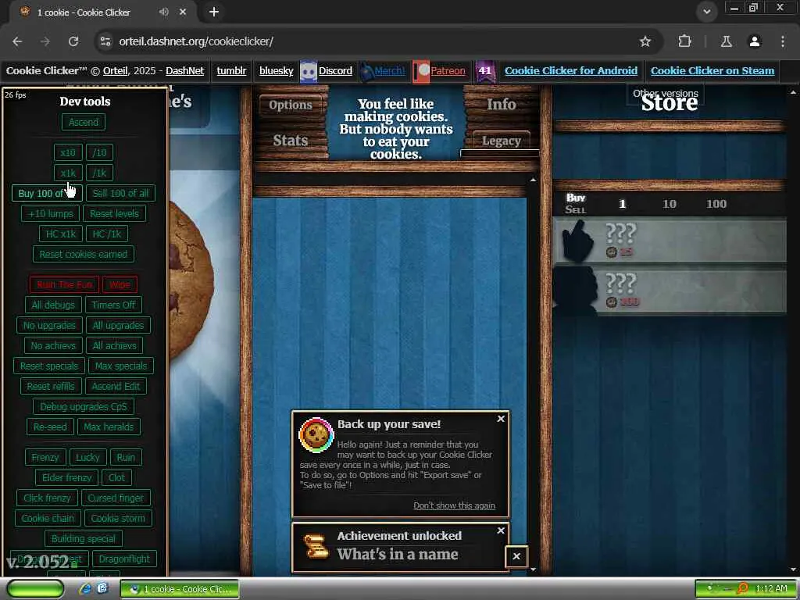
Task: Trigger the Lucky effect
Action: click(87, 458)
